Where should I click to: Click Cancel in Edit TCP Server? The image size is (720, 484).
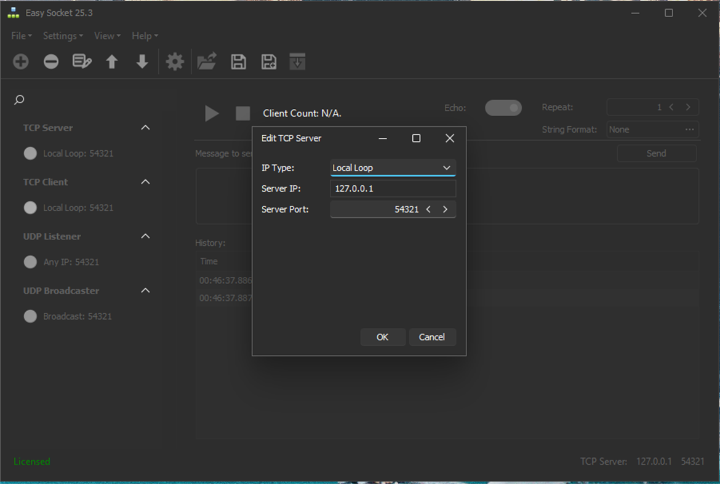coord(431,337)
